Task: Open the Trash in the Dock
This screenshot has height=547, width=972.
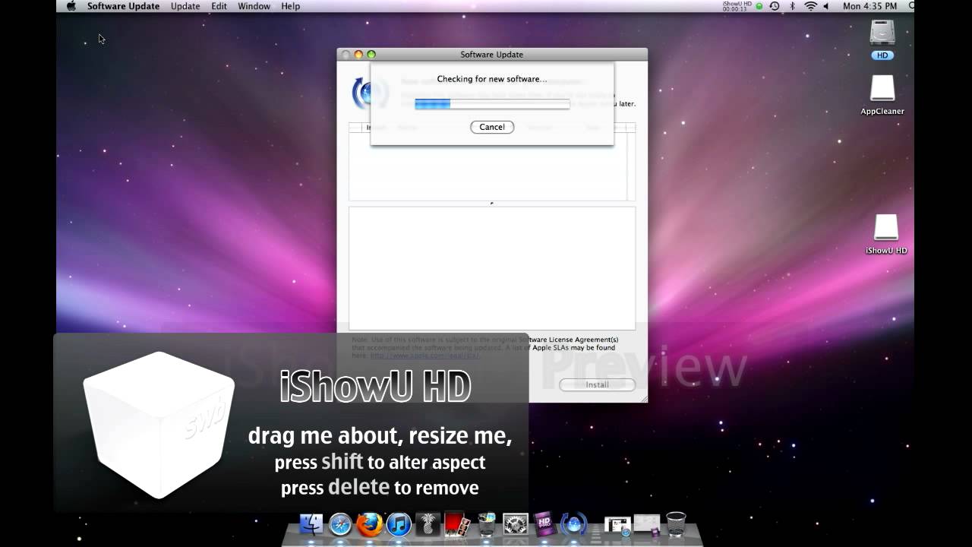Action: click(676, 524)
